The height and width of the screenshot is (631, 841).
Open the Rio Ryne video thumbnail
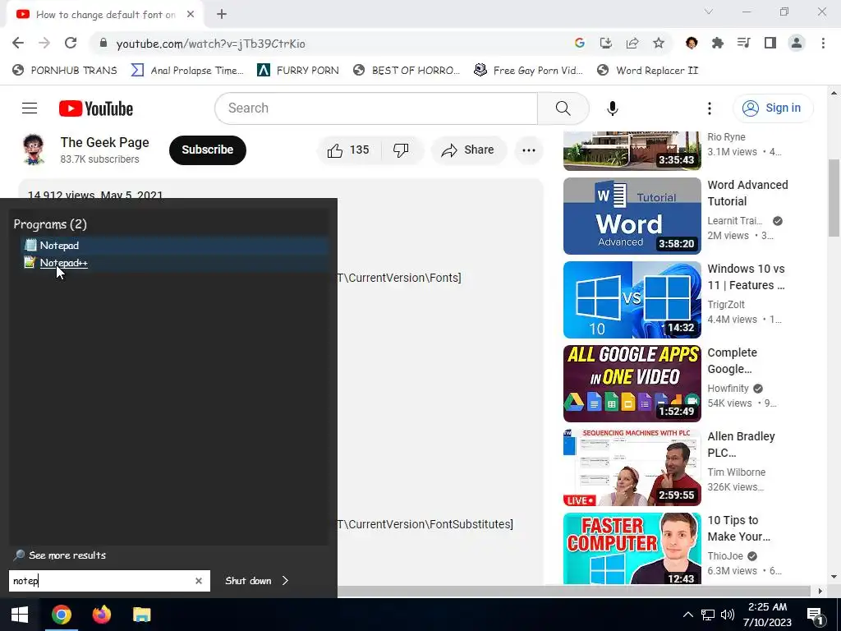click(x=632, y=151)
